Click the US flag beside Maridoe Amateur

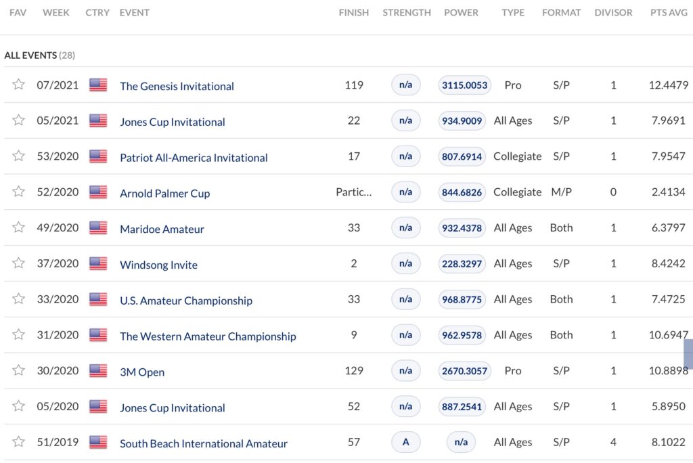pyautogui.click(x=98, y=228)
